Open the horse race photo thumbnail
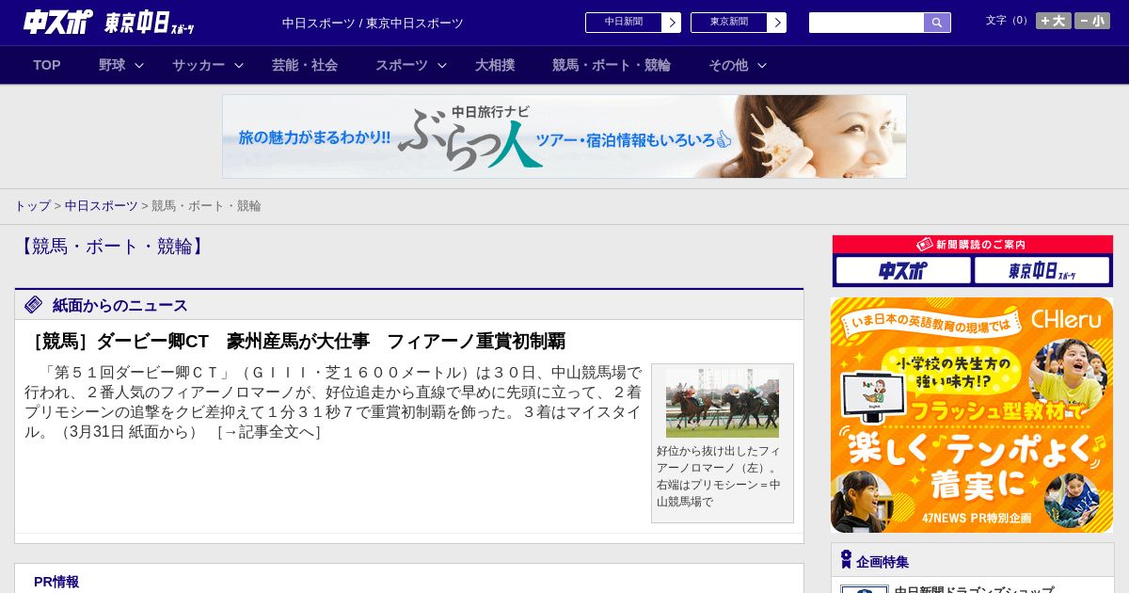 pos(723,403)
